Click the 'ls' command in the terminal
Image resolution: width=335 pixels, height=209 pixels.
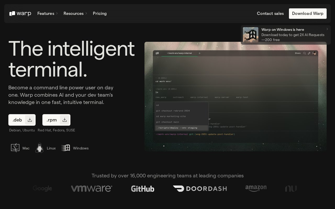tap(157, 92)
